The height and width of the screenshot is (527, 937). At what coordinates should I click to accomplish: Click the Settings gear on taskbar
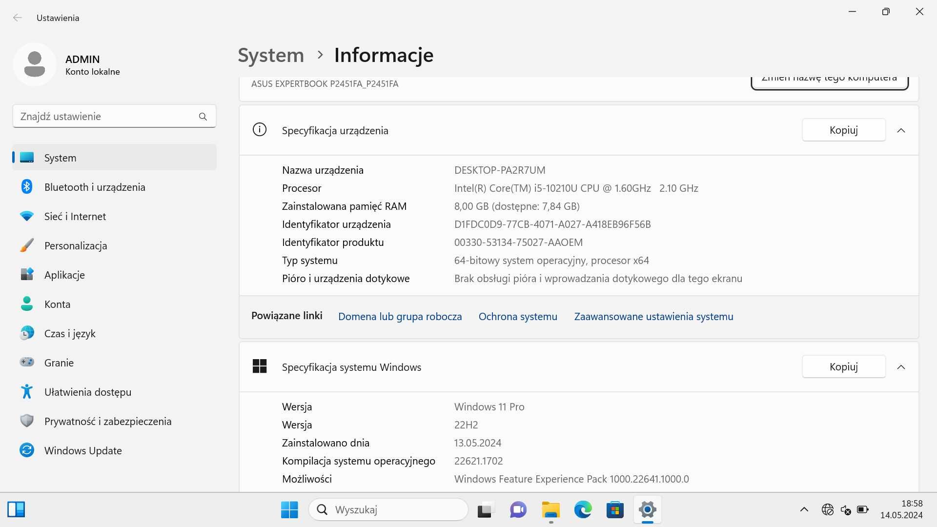click(x=648, y=510)
